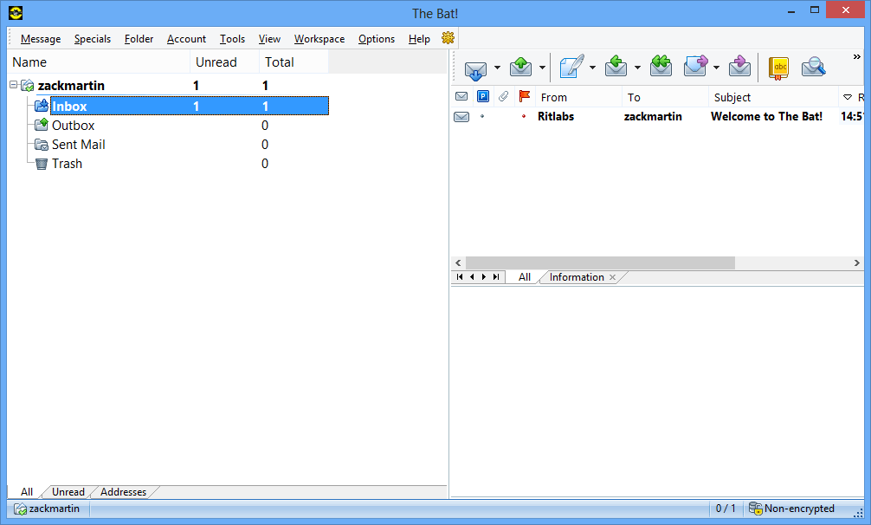This screenshot has width=871, height=525.
Task: Click the Reply to all double-arrow icon
Action: (661, 67)
